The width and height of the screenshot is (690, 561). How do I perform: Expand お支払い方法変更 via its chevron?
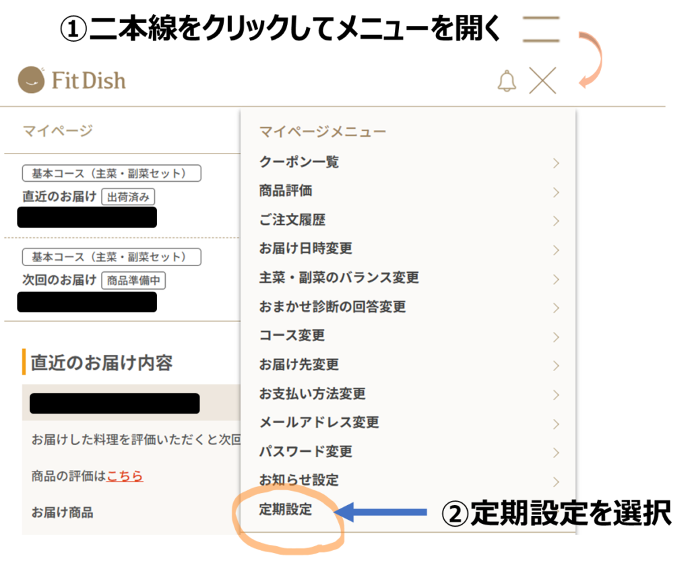[556, 395]
